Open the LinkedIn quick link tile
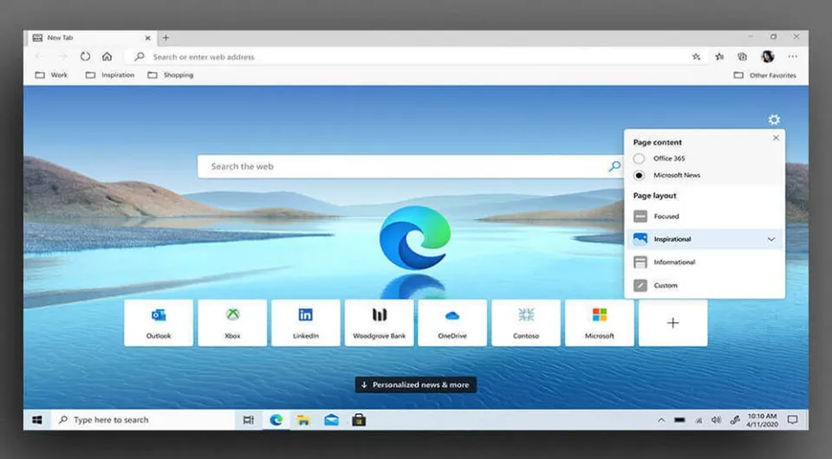The width and height of the screenshot is (832, 459). point(306,323)
